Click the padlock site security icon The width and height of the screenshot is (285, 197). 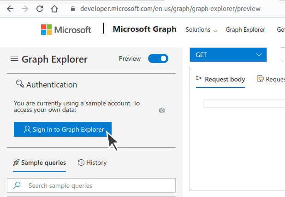coord(73,9)
